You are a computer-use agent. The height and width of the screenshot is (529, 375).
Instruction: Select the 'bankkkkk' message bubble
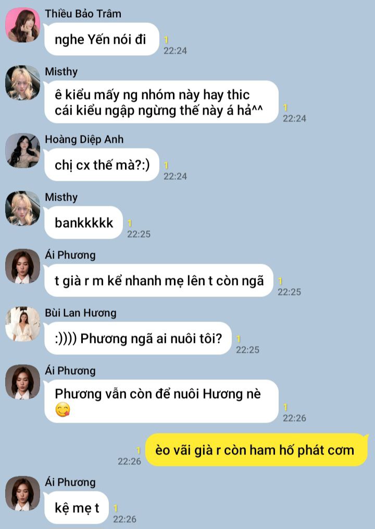coord(83,223)
